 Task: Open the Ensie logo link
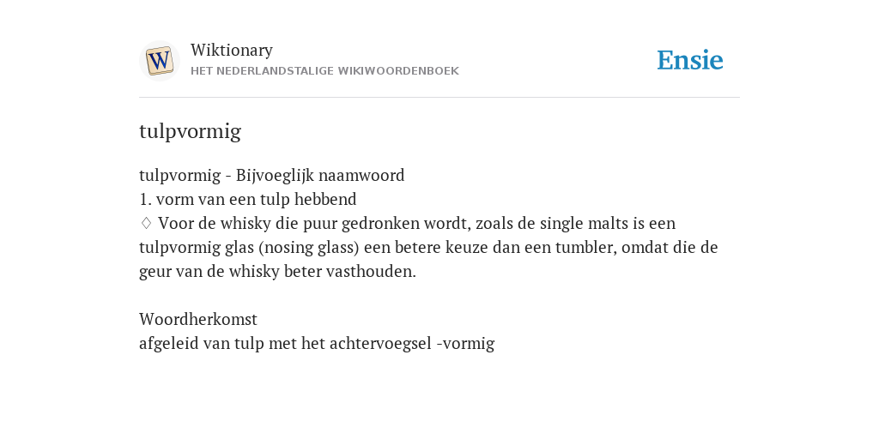[690, 60]
